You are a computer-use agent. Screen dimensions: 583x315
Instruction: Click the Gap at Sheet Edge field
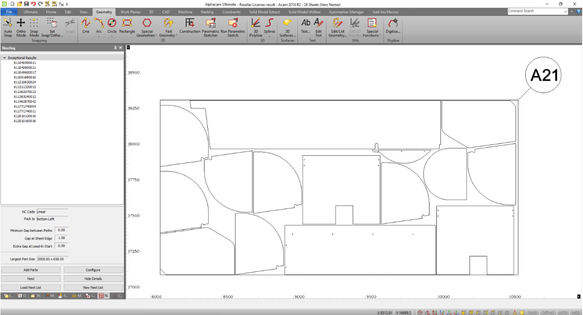(61, 238)
